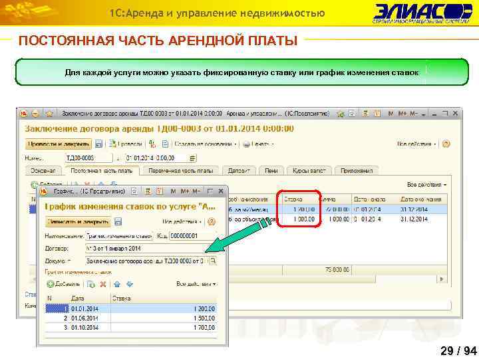Open calendar icon in contract title bar

377,114
